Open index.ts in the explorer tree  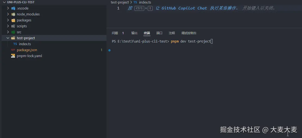tap(25, 44)
